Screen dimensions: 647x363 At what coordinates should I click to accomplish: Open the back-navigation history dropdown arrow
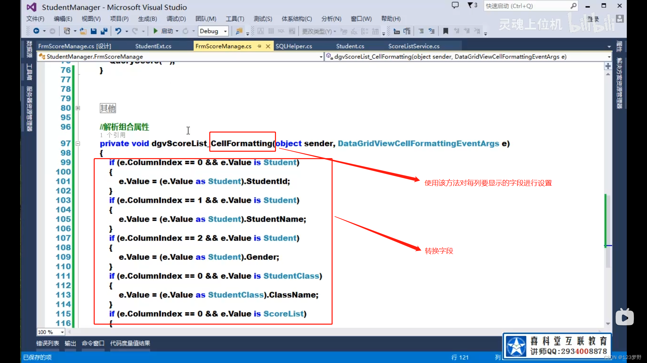coord(44,31)
